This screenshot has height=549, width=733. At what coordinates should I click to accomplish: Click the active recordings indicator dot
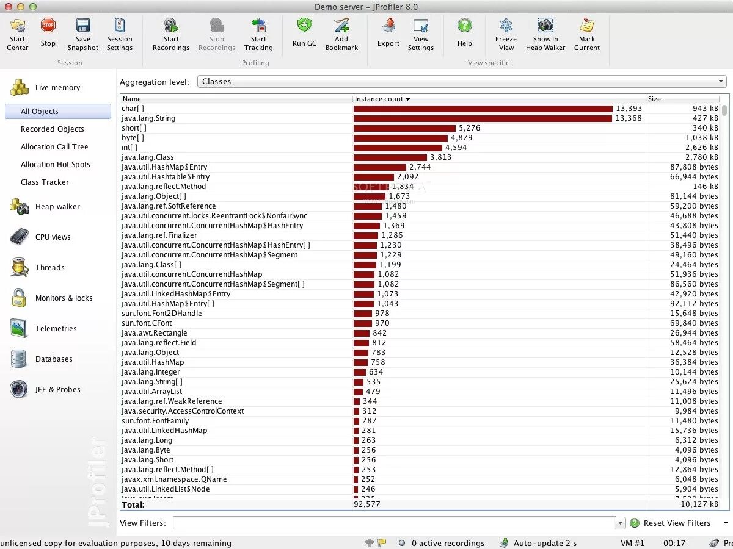[x=401, y=543]
